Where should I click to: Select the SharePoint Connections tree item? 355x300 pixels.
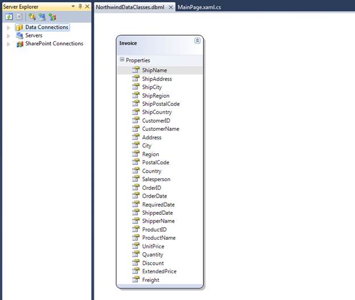point(54,43)
